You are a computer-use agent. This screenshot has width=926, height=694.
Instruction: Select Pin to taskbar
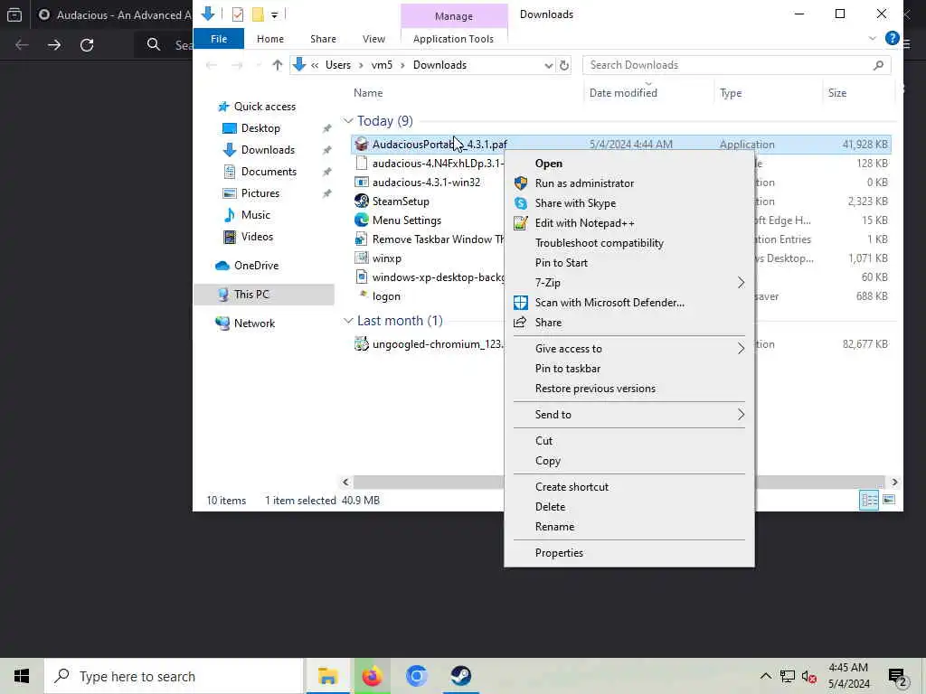[568, 369]
